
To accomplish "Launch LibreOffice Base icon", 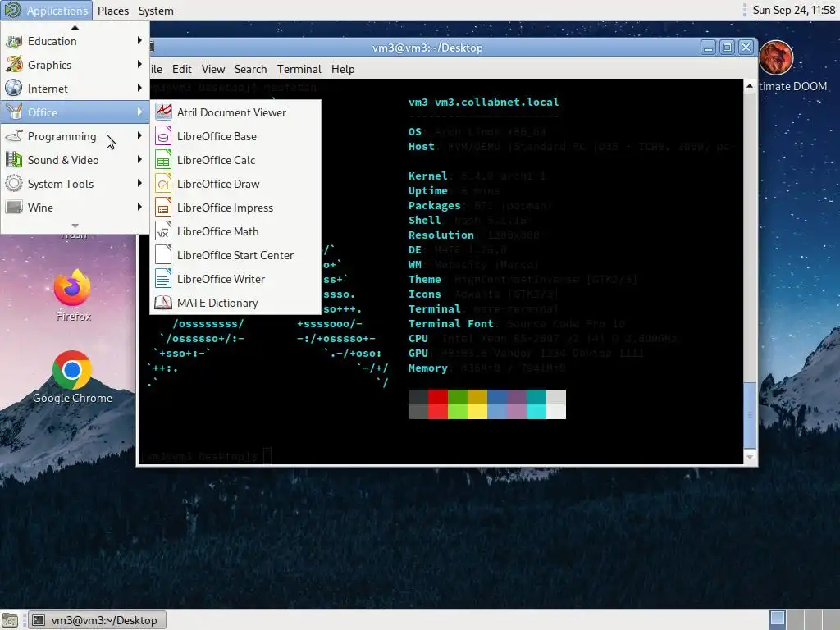I will coord(163,136).
